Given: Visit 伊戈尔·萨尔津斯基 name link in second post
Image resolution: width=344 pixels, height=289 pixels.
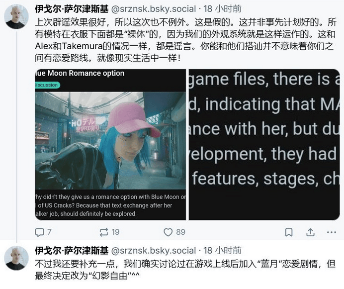Looking at the screenshot, I should click(72, 250).
